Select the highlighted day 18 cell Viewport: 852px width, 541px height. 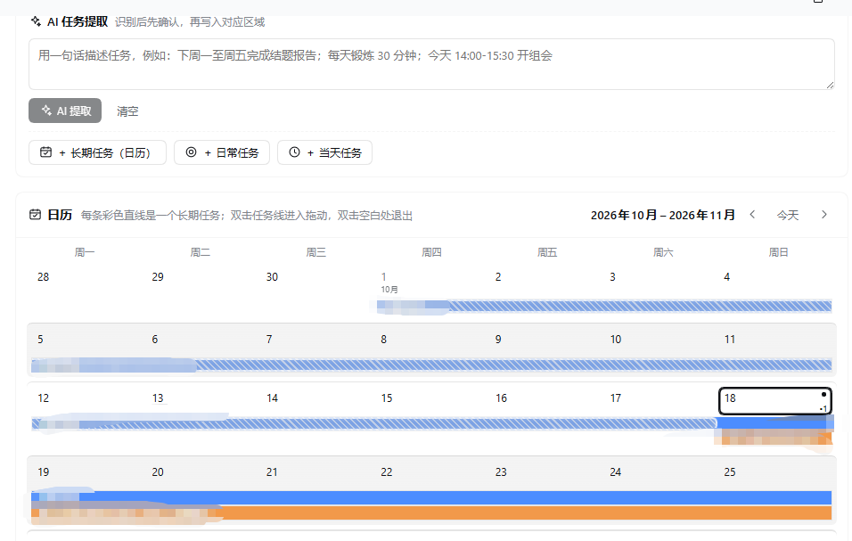[x=775, y=401]
